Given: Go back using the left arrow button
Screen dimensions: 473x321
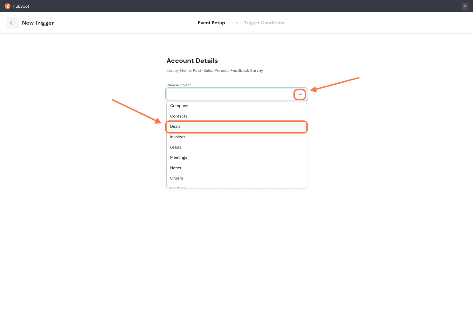Looking at the screenshot, I should (13, 23).
